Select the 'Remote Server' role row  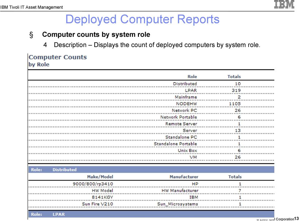[x=151, y=124]
